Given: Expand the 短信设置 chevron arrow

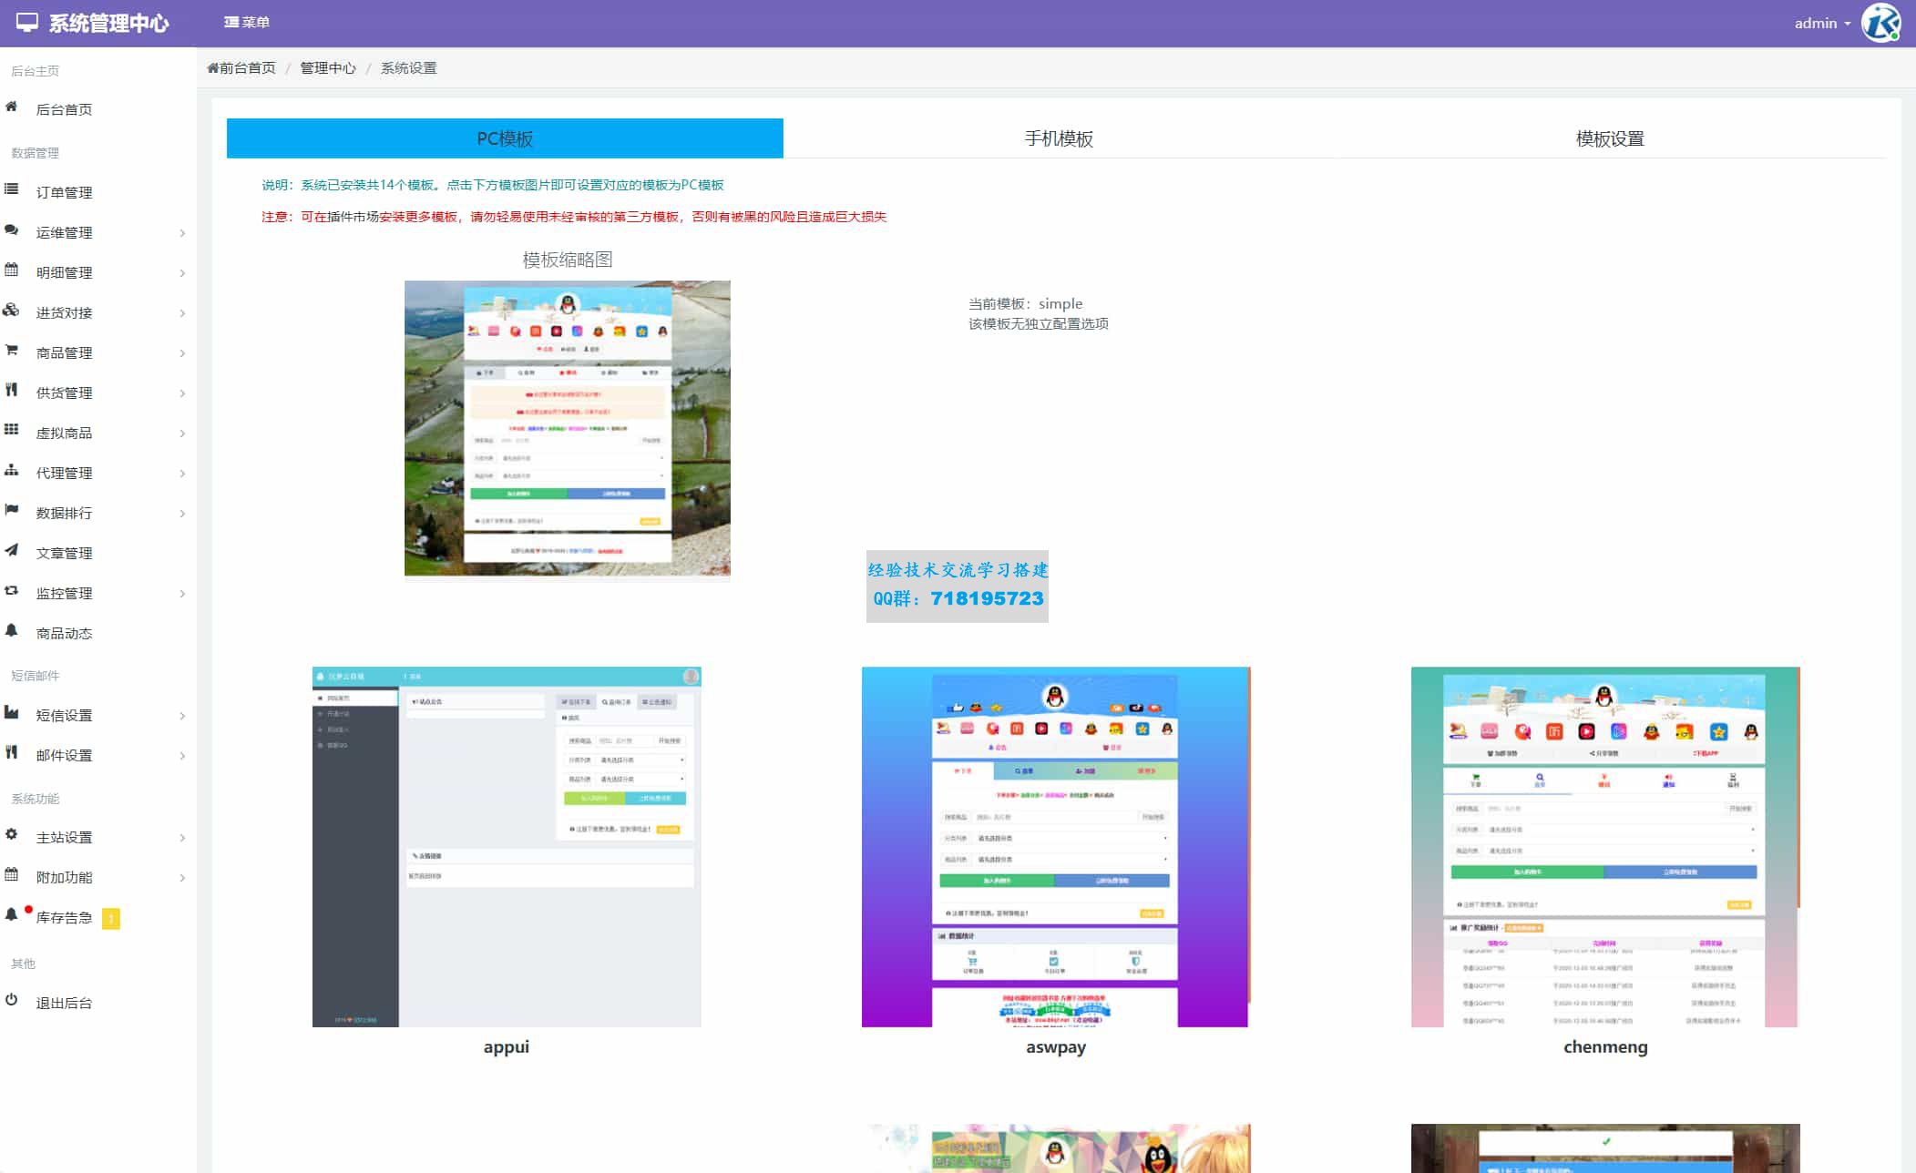Looking at the screenshot, I should [x=182, y=716].
